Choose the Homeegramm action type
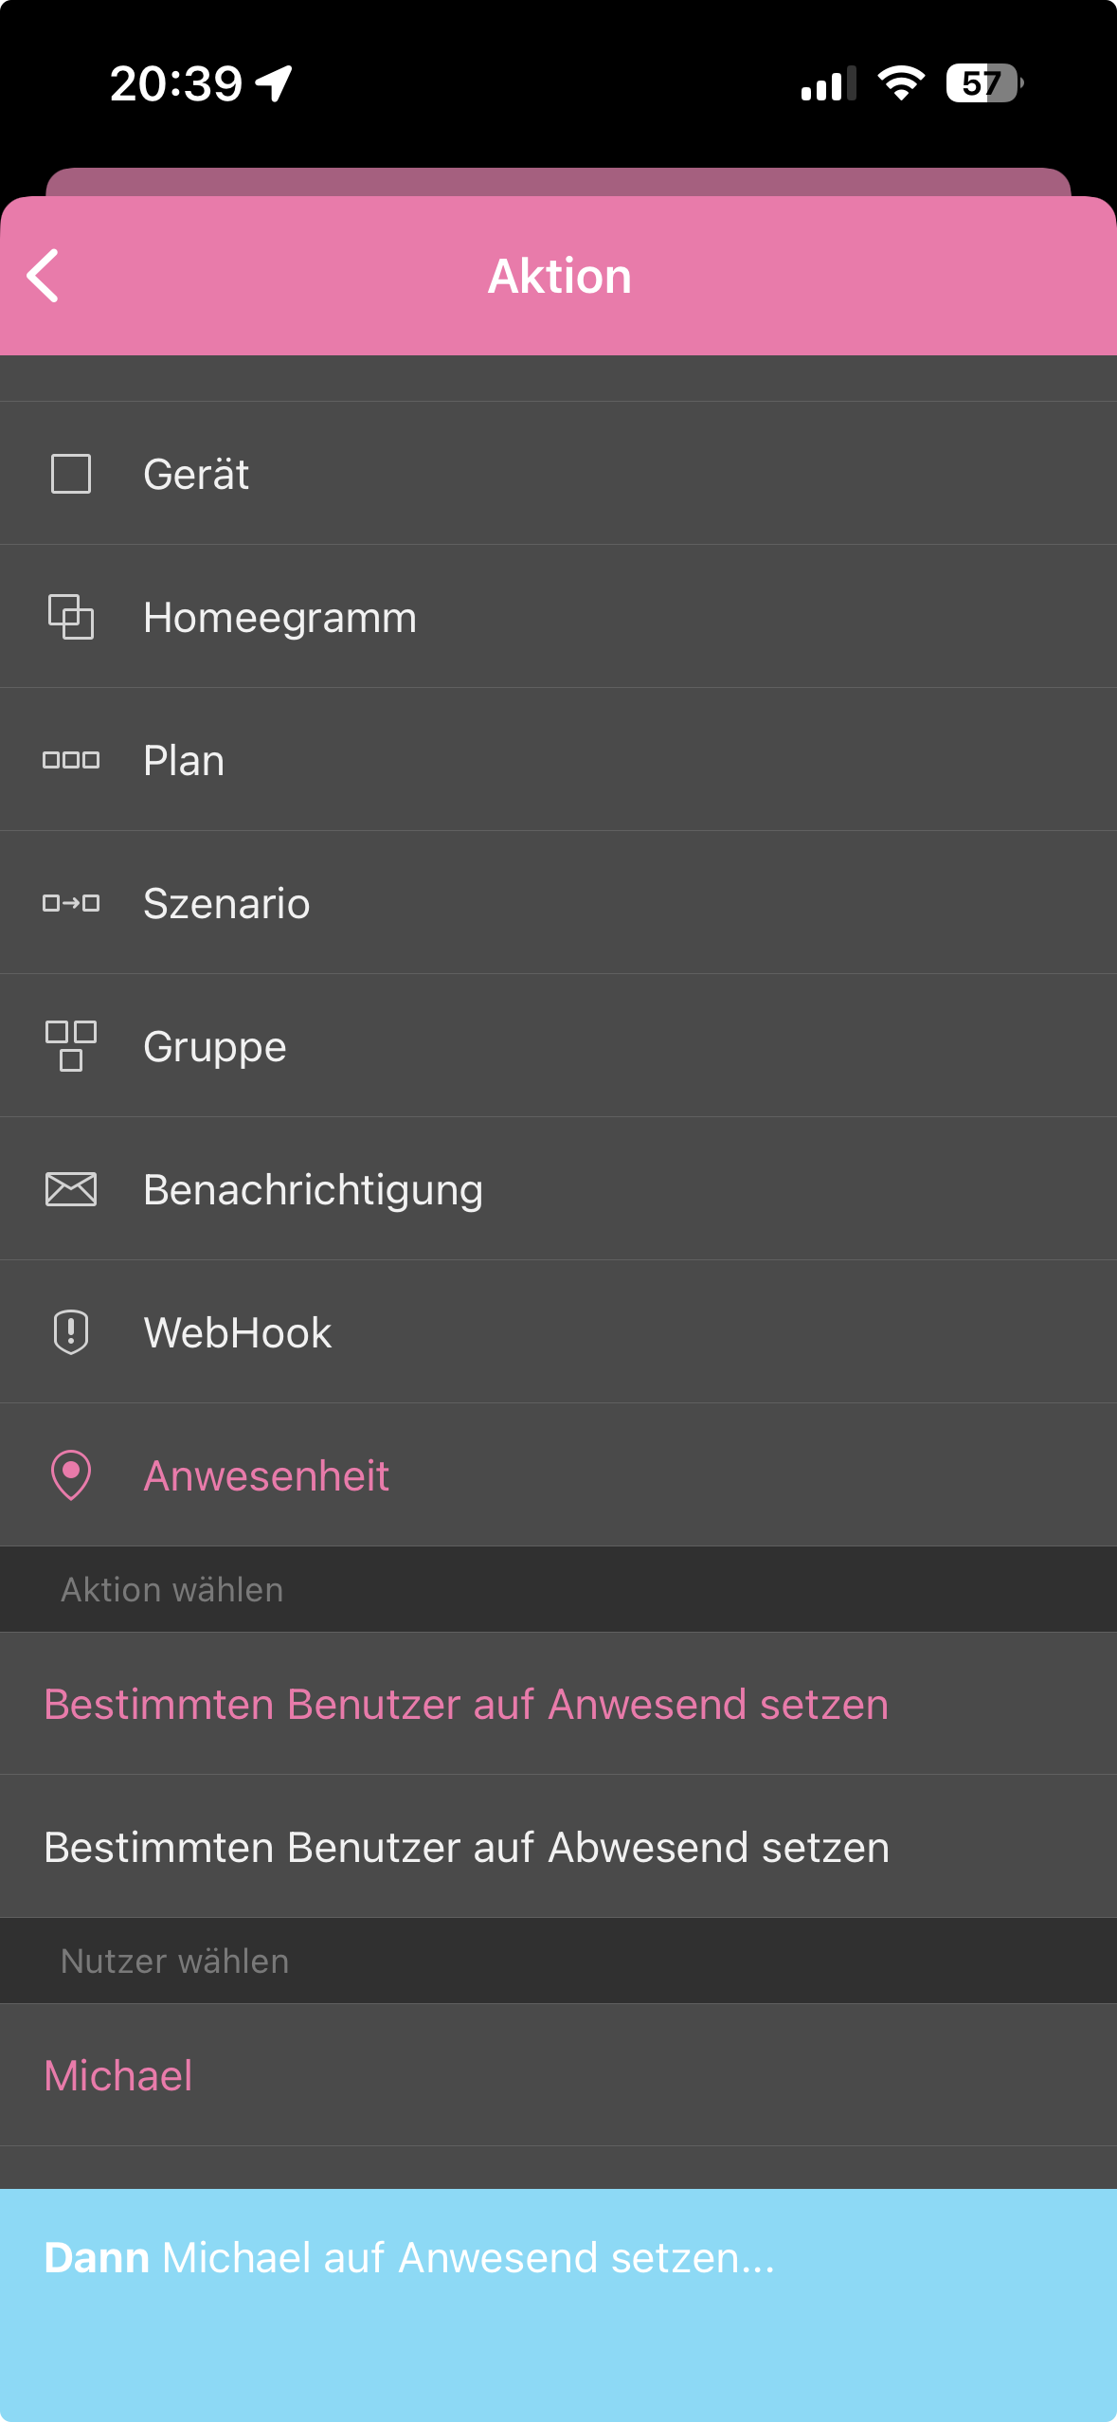 point(279,618)
